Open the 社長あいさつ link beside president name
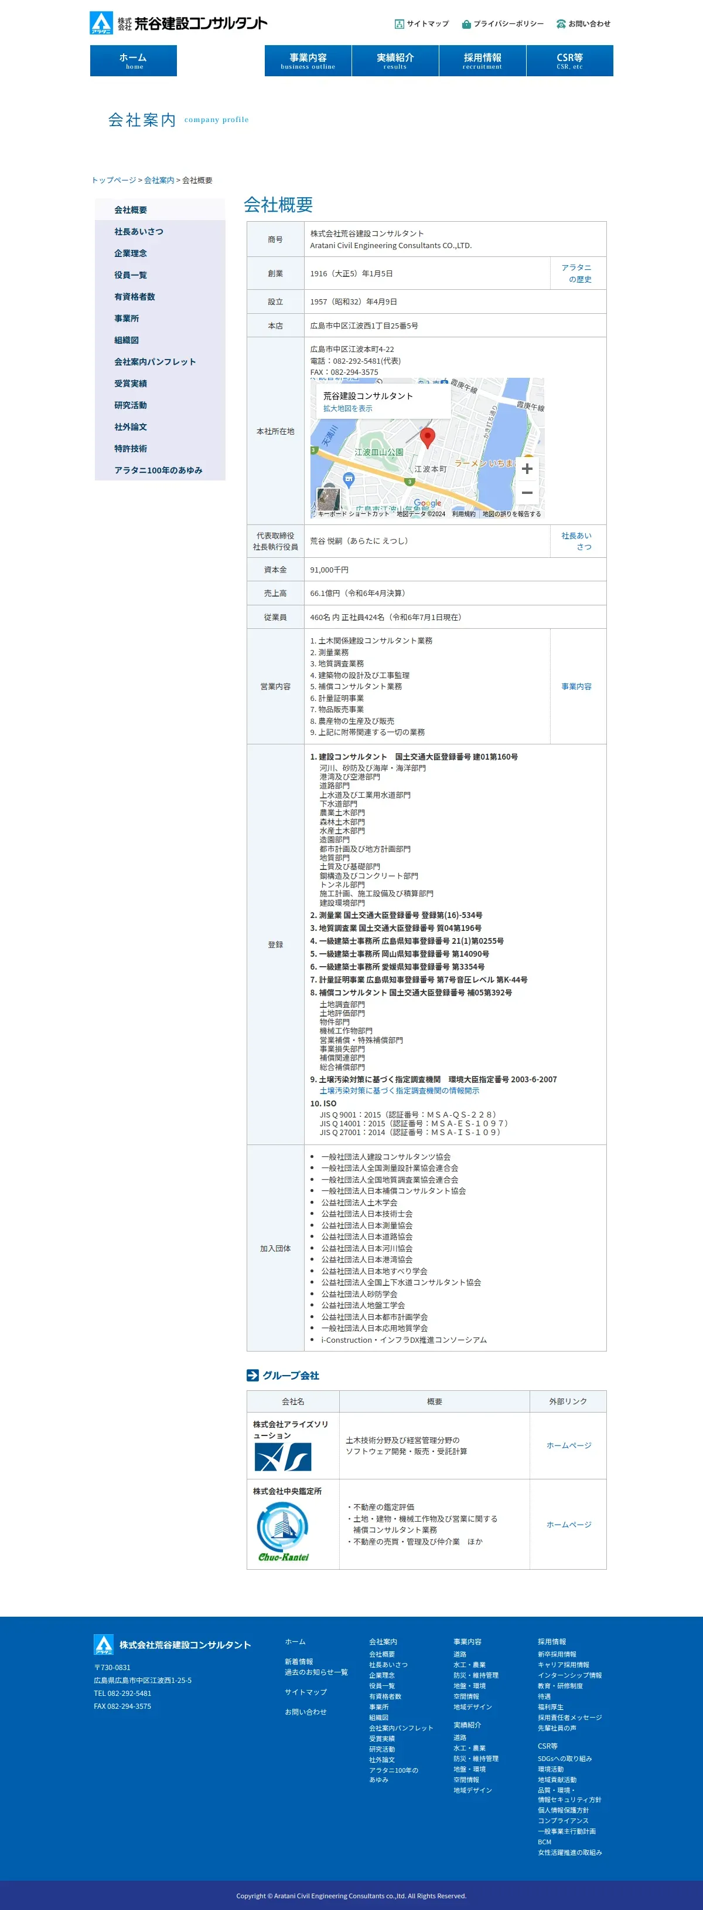The image size is (703, 1910). [x=576, y=541]
